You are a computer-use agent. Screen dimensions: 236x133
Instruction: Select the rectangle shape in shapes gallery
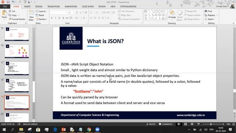[156, 11]
